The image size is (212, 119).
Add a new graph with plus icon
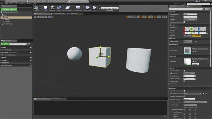pyautogui.click(x=31, y=47)
